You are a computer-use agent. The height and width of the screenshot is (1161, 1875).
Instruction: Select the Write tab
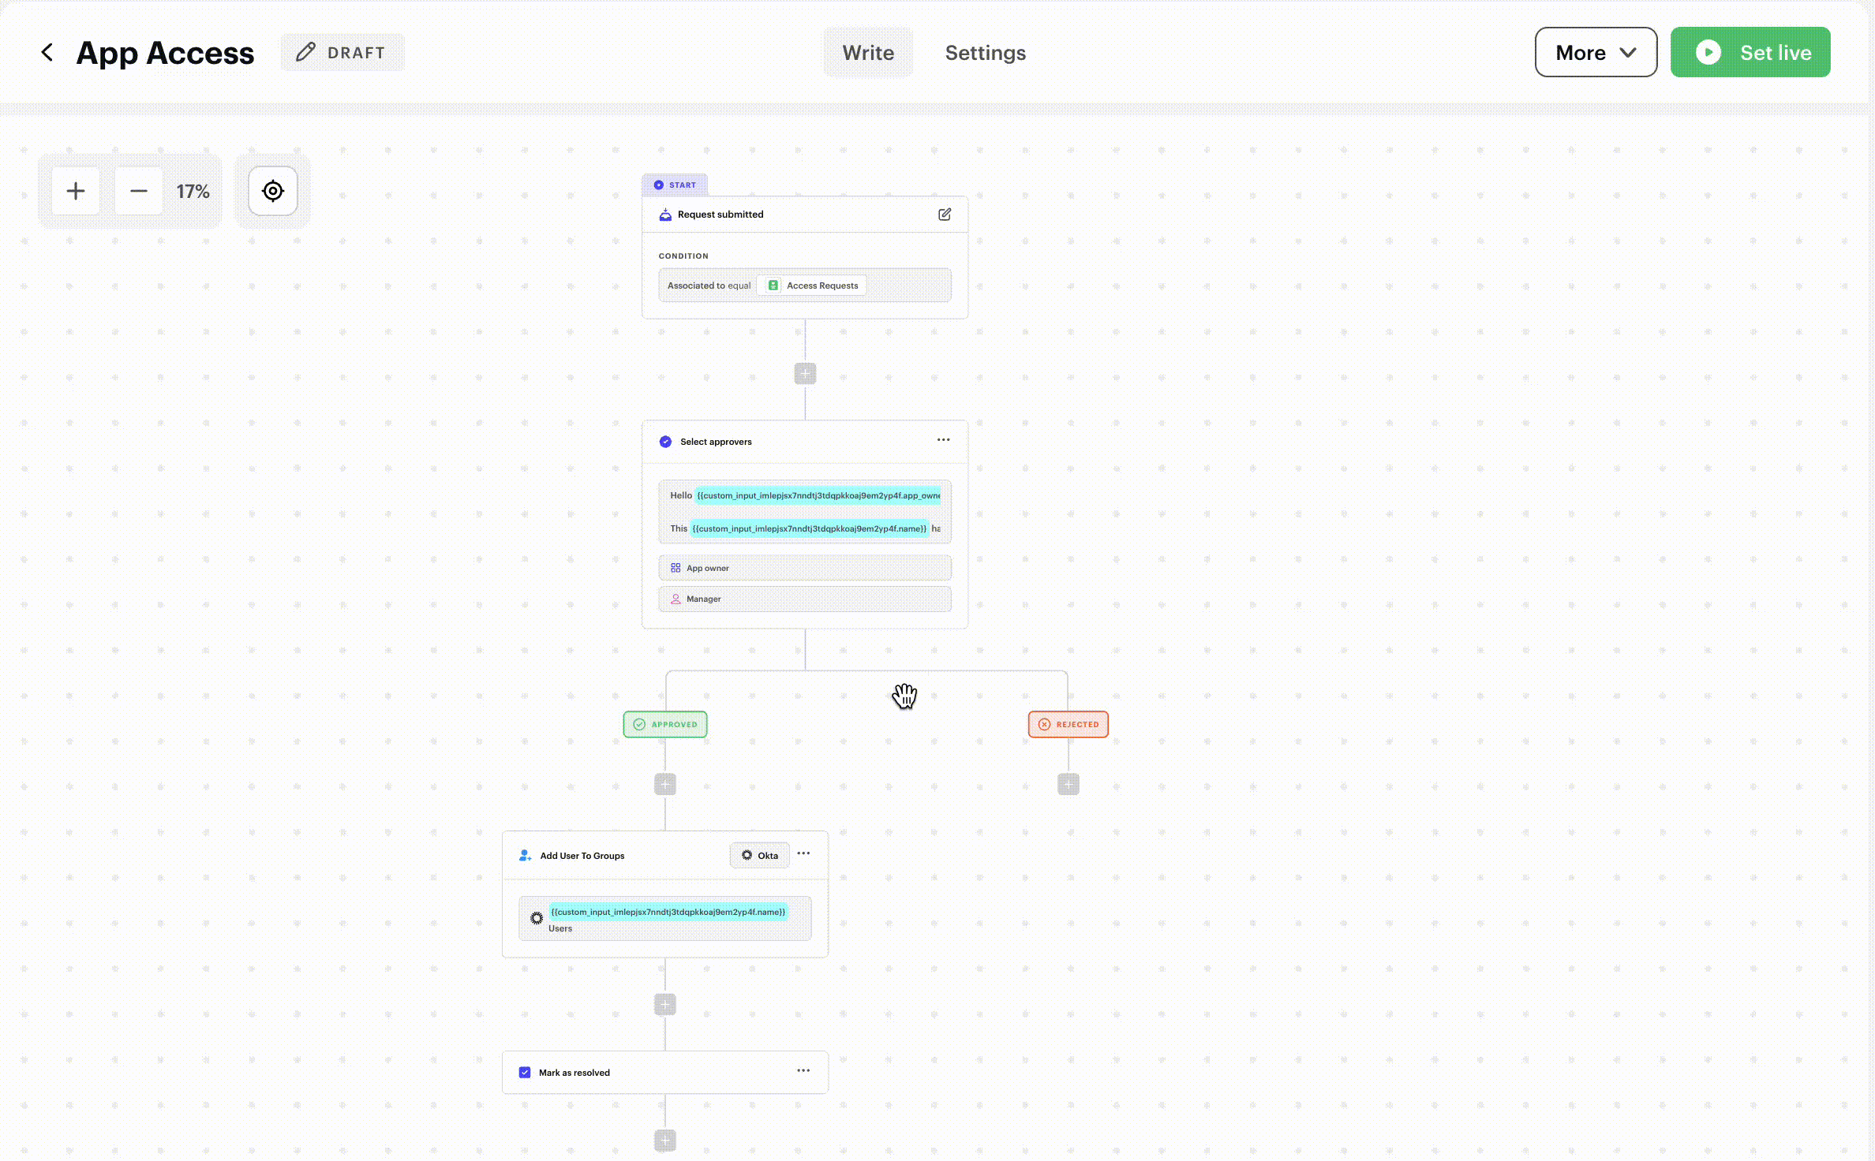[867, 53]
